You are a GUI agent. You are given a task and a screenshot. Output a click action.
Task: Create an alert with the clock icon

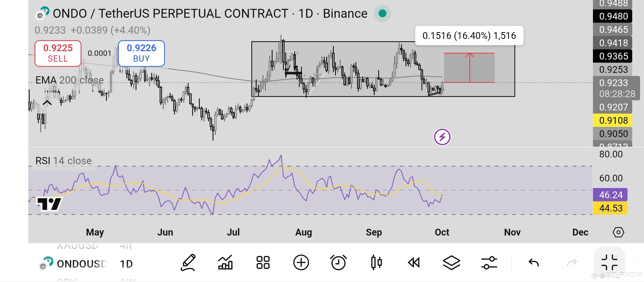tap(338, 262)
